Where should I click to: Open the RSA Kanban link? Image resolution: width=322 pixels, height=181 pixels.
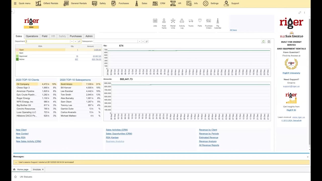click(x=112, y=138)
